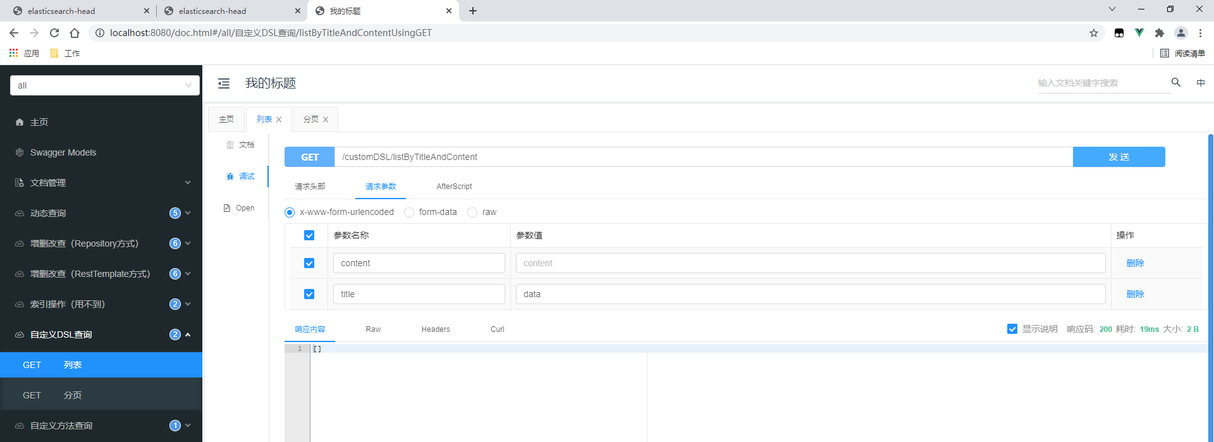Show the Raw response tab
1214x442 pixels.
tap(373, 329)
